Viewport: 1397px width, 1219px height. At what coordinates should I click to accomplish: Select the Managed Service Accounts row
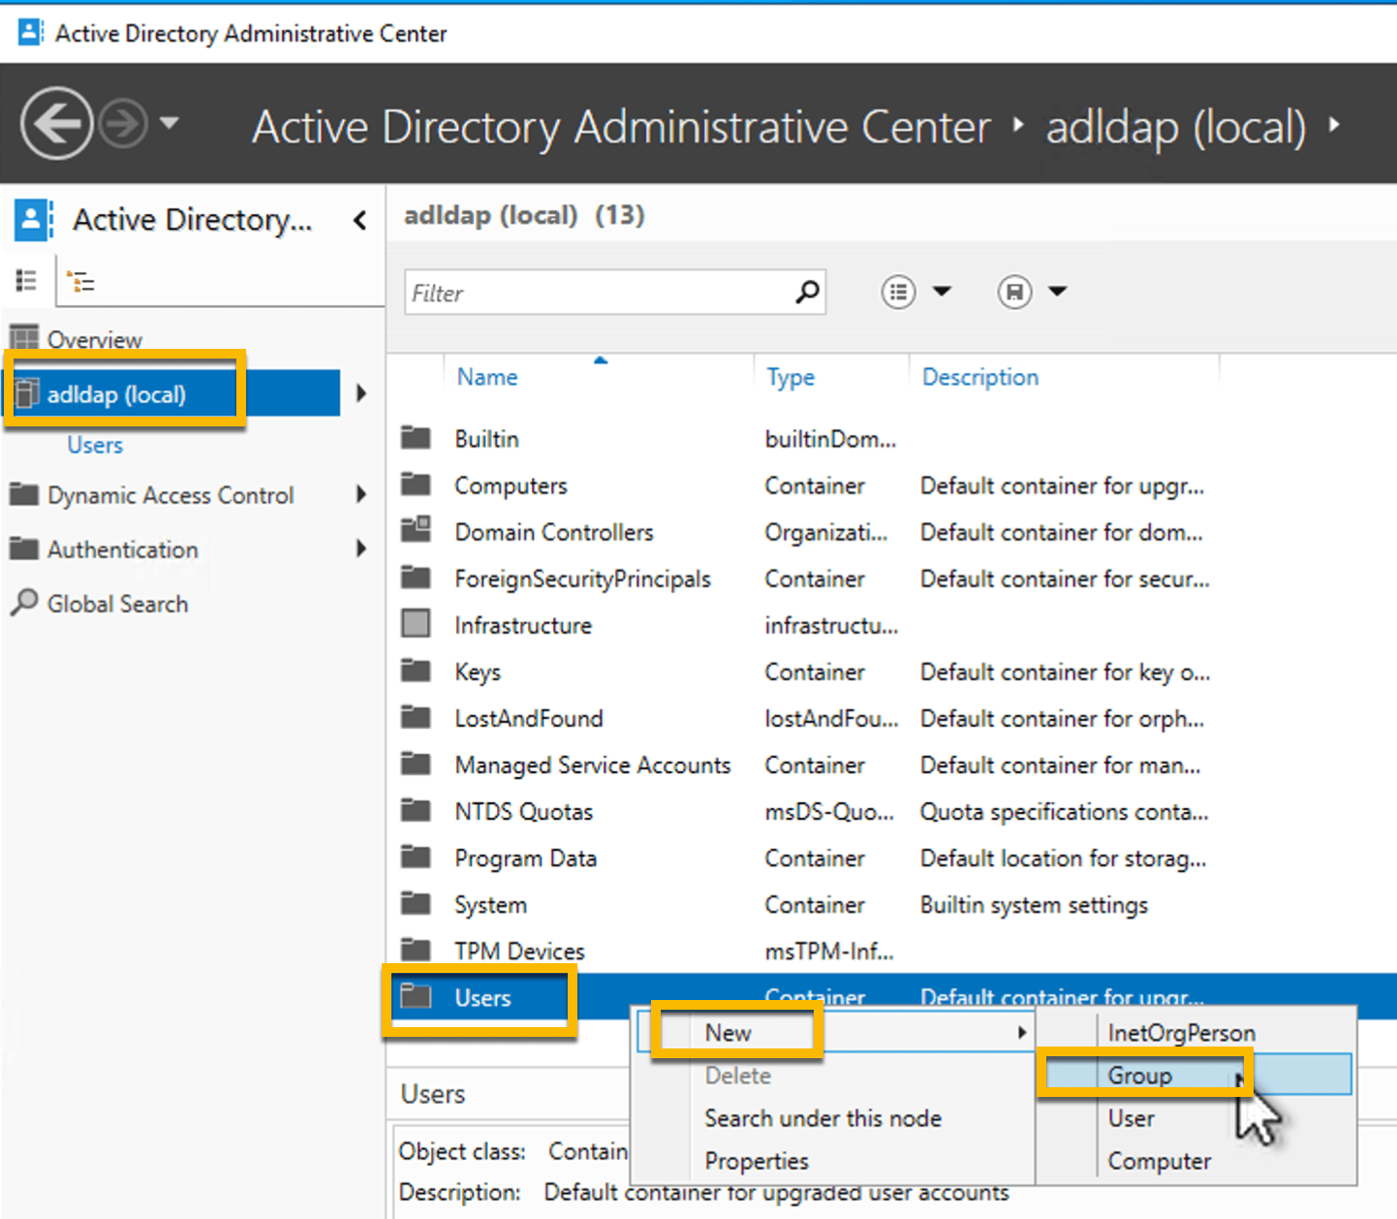[891, 765]
